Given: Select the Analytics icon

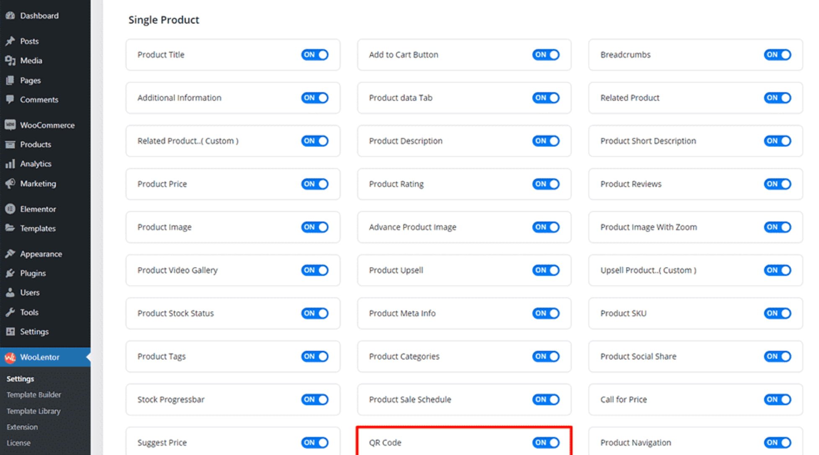Looking at the screenshot, I should coord(10,164).
